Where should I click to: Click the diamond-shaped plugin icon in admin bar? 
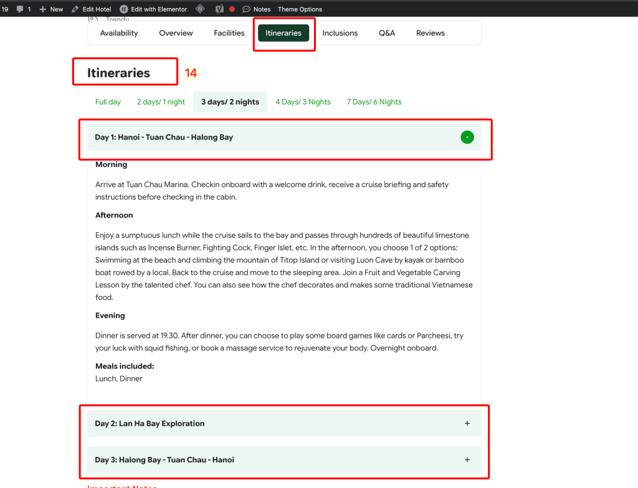point(200,9)
